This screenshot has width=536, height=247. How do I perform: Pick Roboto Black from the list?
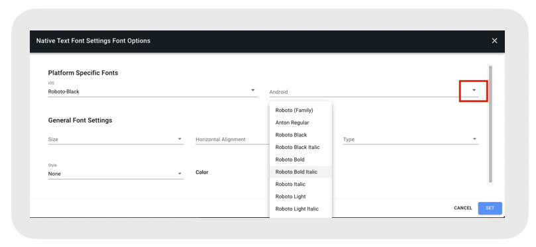tap(301, 135)
